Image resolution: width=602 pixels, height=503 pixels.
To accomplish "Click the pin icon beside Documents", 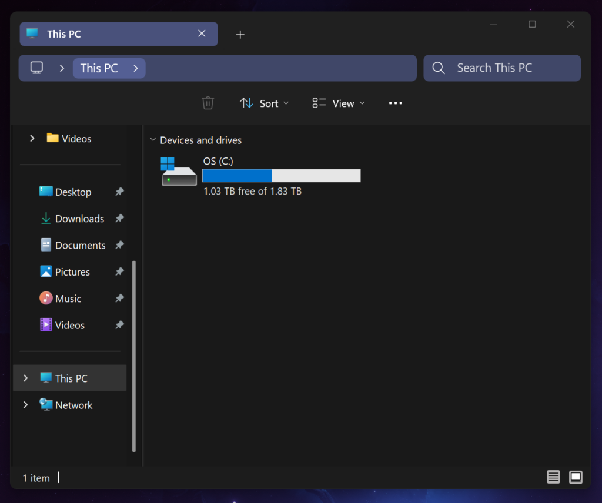I will tap(119, 245).
